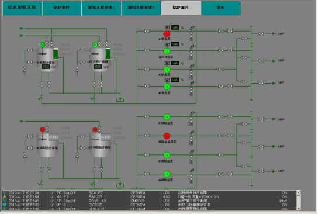The width and height of the screenshot is (318, 214).
Task: Select the green standby hydrazine pump (备用联胺泵)
Action: pyautogui.click(x=167, y=51)
